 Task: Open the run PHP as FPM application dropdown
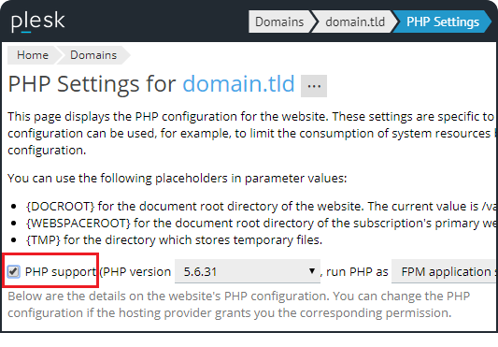point(445,271)
